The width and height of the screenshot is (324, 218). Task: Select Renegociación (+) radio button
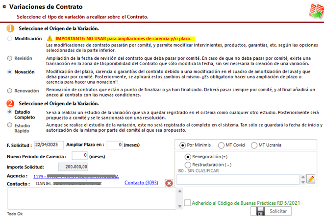pos(188,157)
